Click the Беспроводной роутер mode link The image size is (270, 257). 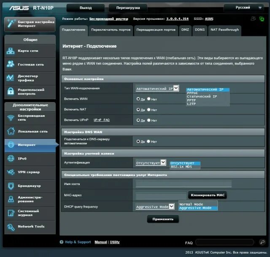tap(109, 19)
